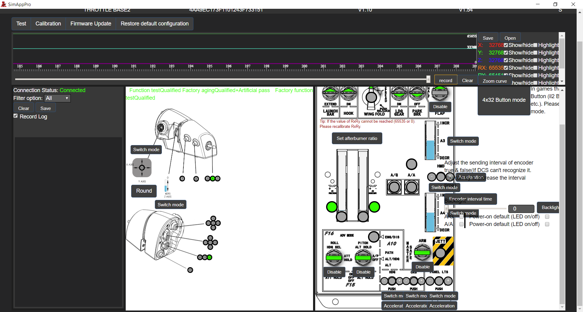Click the Disable button over FLAP
Image resolution: width=583 pixels, height=312 pixels.
tap(440, 107)
